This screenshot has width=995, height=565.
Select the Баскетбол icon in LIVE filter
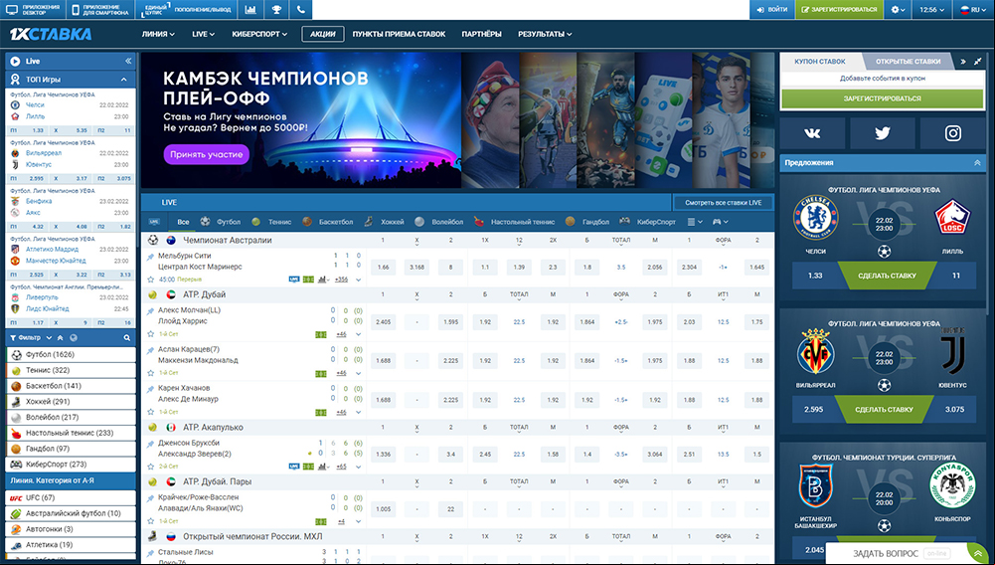point(307,222)
